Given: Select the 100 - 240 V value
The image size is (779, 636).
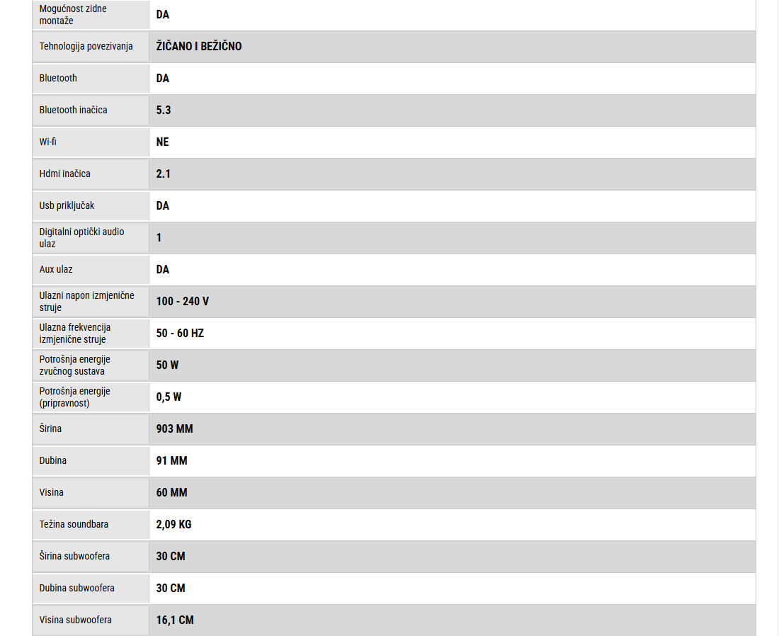Looking at the screenshot, I should click(182, 301).
